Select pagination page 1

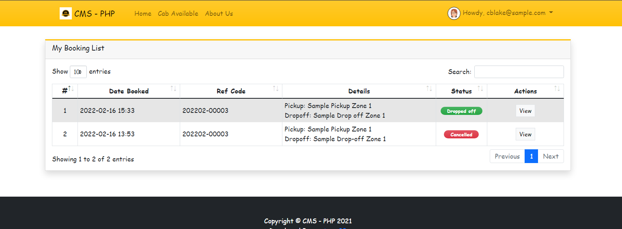point(531,156)
